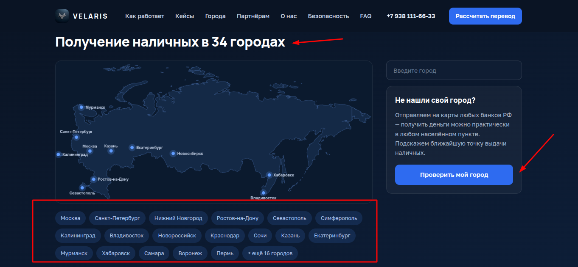Choose the Краснодар city chip
Viewport: 578px width, 267px height.
point(225,236)
